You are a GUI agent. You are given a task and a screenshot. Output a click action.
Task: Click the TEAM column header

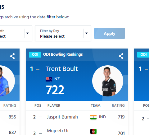[x=96, y=105]
